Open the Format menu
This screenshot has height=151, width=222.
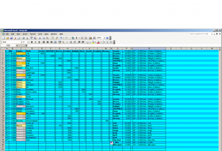click(33, 34)
